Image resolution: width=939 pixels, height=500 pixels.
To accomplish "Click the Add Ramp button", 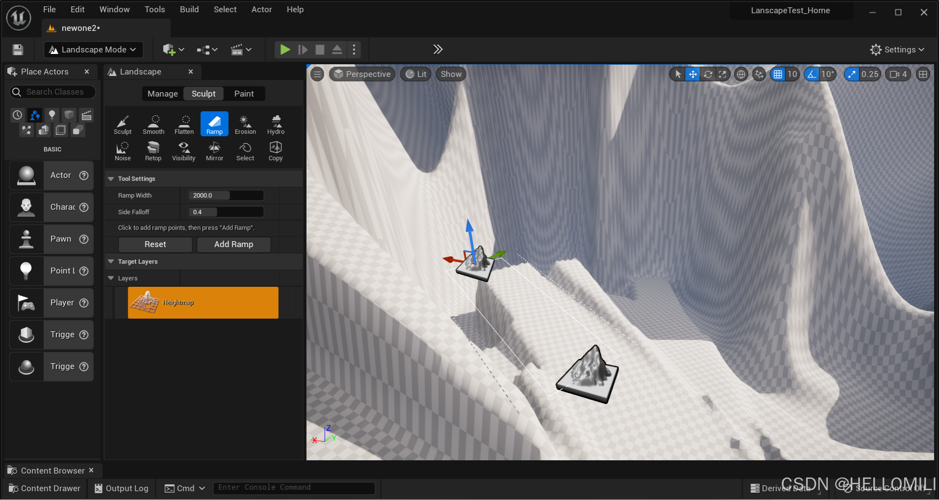I will click(234, 245).
